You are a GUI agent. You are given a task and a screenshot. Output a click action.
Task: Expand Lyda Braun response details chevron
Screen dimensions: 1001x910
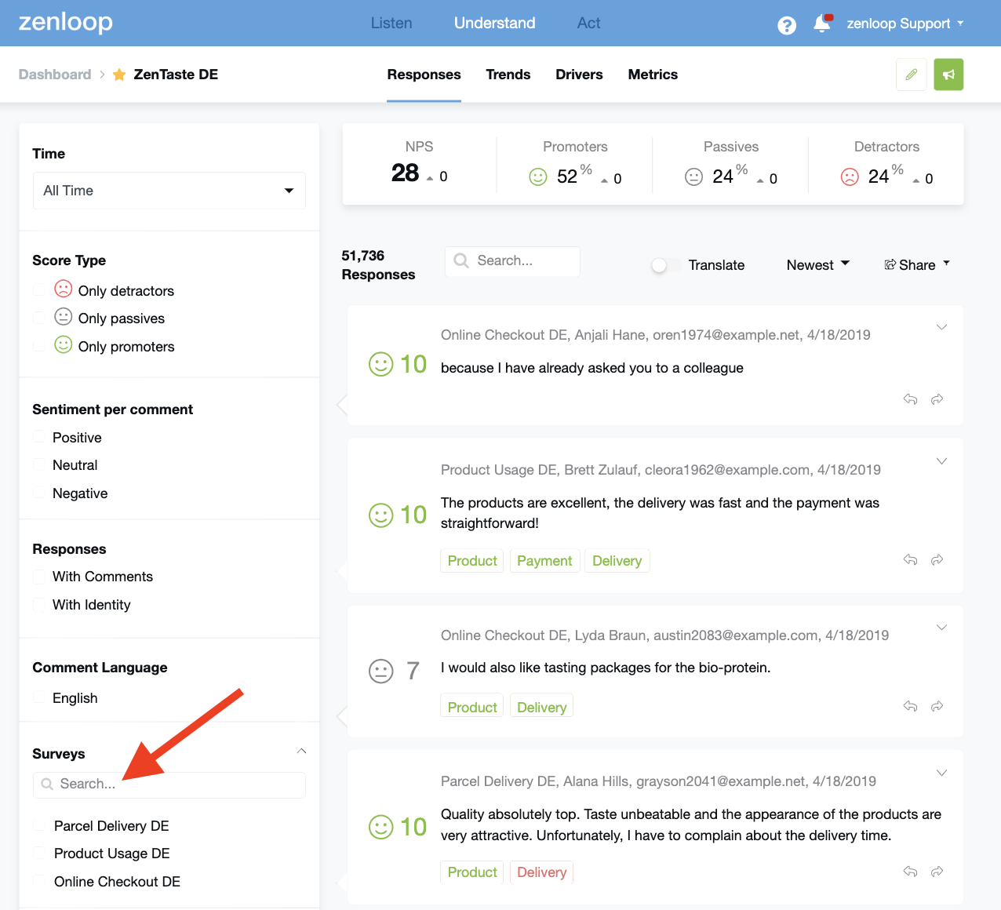[941, 628]
